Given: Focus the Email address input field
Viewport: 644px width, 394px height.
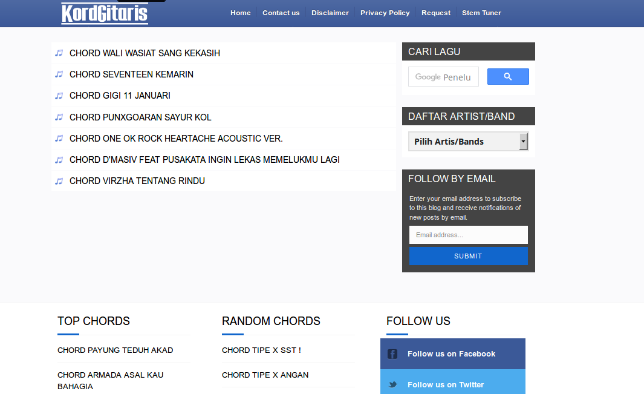Looking at the screenshot, I should tap(468, 235).
